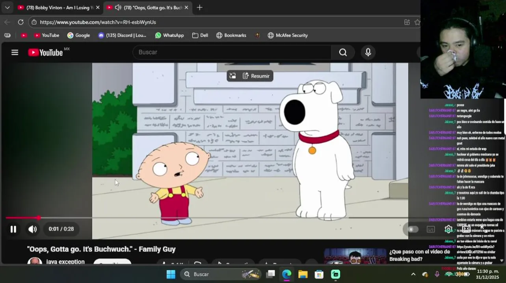Image resolution: width=506 pixels, height=283 pixels.
Task: Open the YouTube hamburger guide menu
Action: click(15, 52)
